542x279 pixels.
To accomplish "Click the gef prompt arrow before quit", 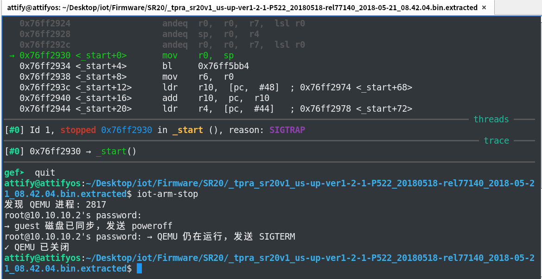I will click(22, 172).
